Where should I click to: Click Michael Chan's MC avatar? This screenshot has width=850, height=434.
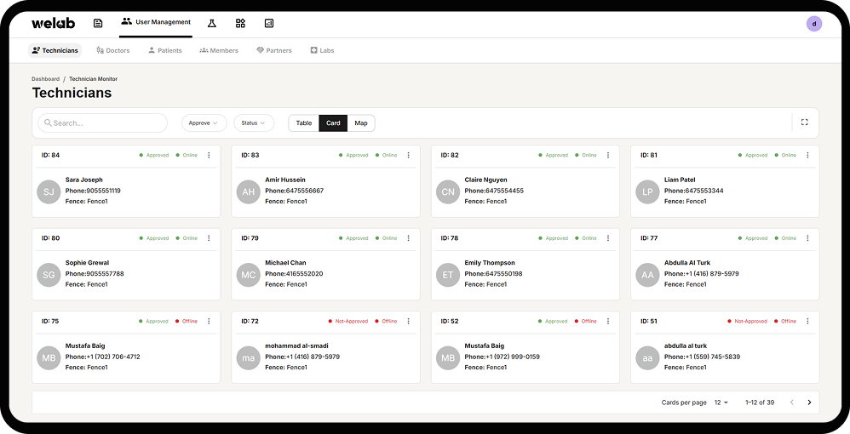pyautogui.click(x=249, y=275)
